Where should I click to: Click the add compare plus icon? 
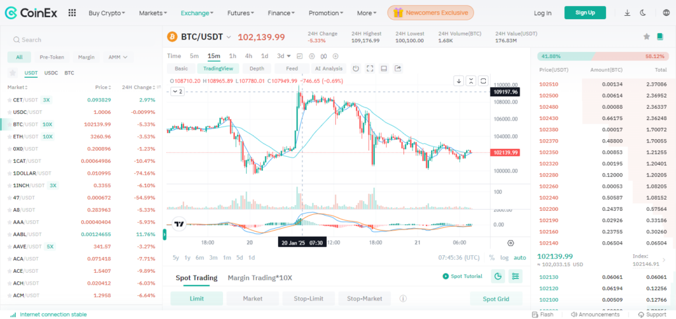(335, 56)
